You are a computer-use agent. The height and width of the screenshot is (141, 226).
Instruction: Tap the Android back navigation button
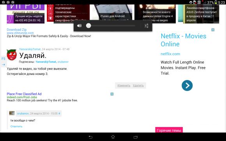point(90,137)
